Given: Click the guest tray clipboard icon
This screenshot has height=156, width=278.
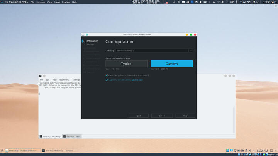Looking at the screenshot, I should [246, 151].
